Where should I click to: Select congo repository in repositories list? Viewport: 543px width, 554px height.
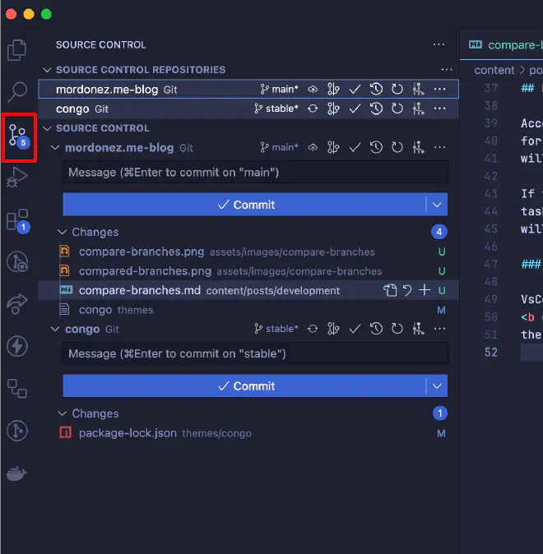click(248, 108)
